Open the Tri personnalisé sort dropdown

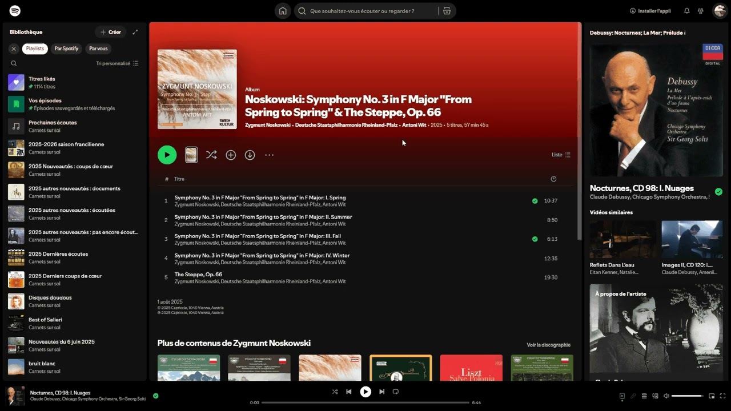117,63
